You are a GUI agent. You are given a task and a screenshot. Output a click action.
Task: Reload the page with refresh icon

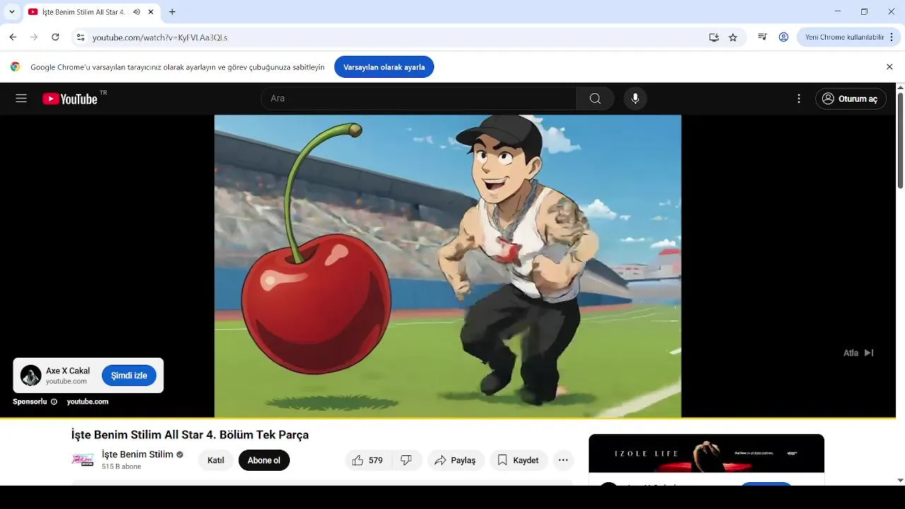click(x=55, y=37)
